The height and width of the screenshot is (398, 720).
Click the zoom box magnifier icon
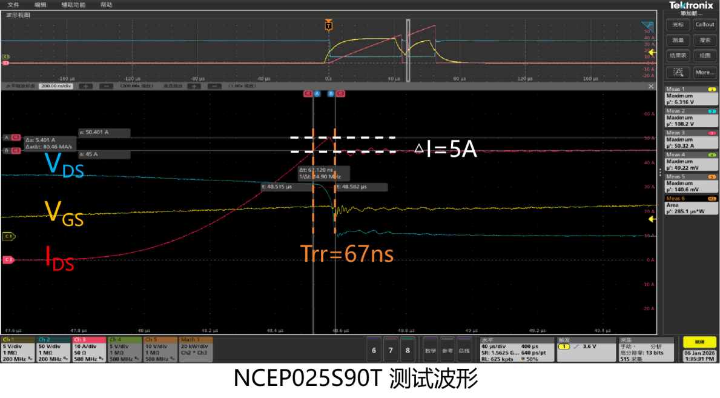678,72
